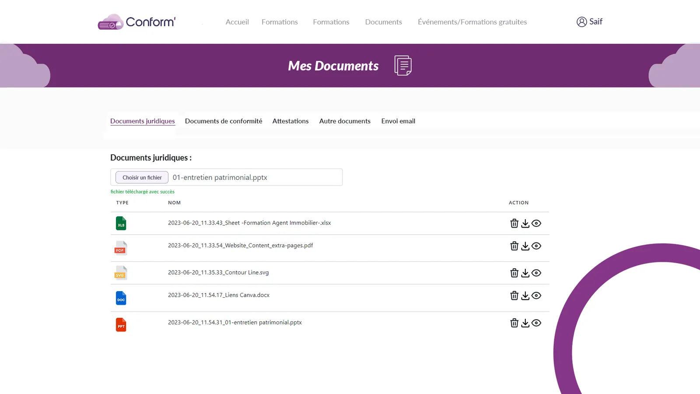Image resolution: width=700 pixels, height=394 pixels.
Task: Delete the Website_Content_extra-pages.pdf file
Action: click(x=514, y=246)
